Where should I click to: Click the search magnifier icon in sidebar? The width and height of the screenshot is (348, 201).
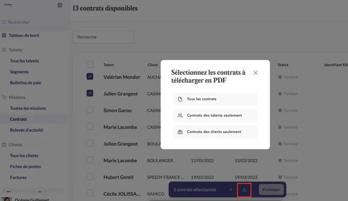click(x=4, y=22)
